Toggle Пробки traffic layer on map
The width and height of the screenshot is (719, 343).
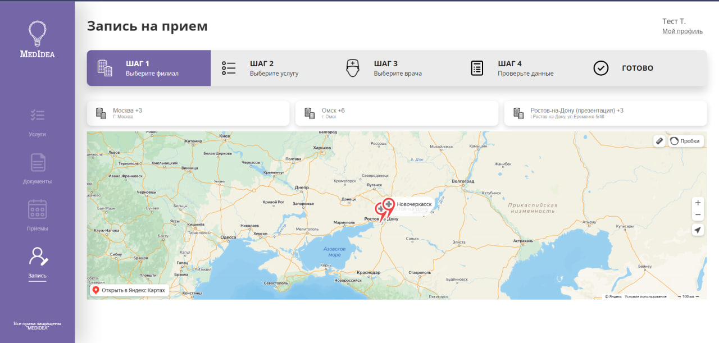685,141
